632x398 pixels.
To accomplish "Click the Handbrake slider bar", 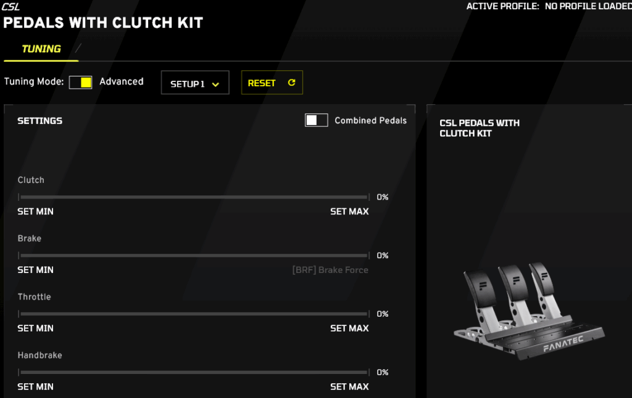I will tap(194, 373).
